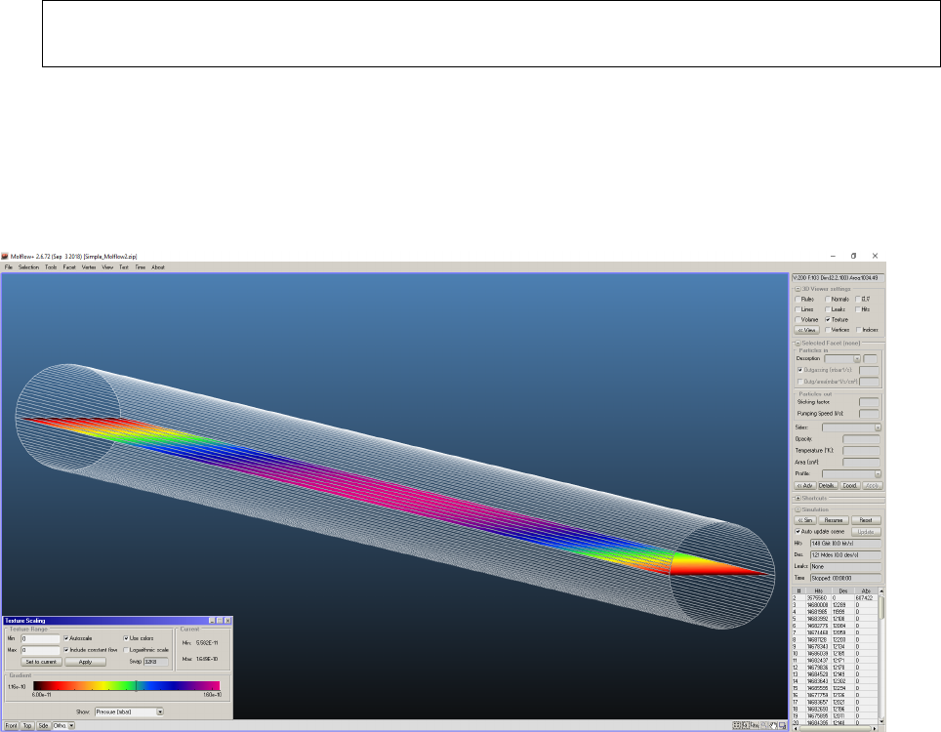Click the select-all dashed-box icon in viewer toolbar
Screen dimensions: 941x732
pos(736,725)
